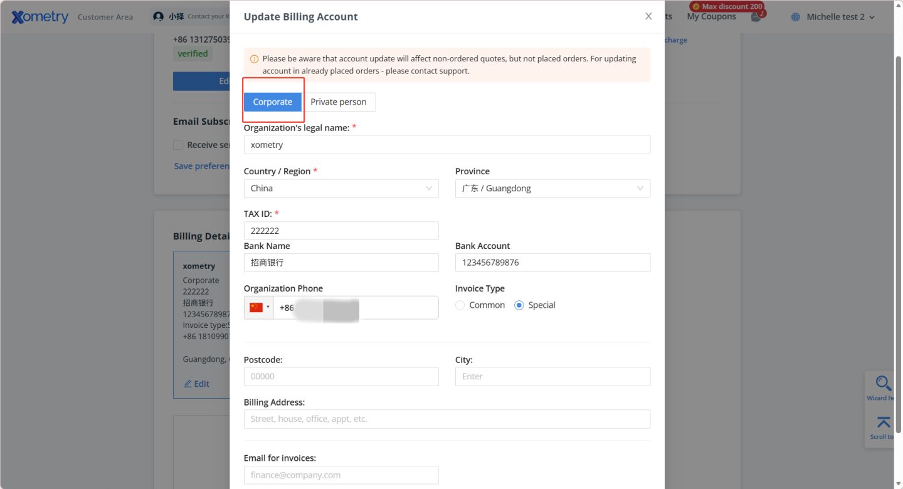Switch to the Corporate account tab
The width and height of the screenshot is (903, 489).
273,102
